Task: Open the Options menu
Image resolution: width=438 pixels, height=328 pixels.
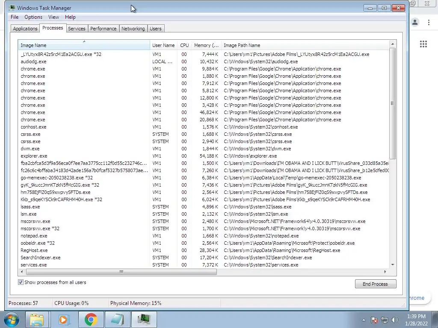Action: point(33,17)
